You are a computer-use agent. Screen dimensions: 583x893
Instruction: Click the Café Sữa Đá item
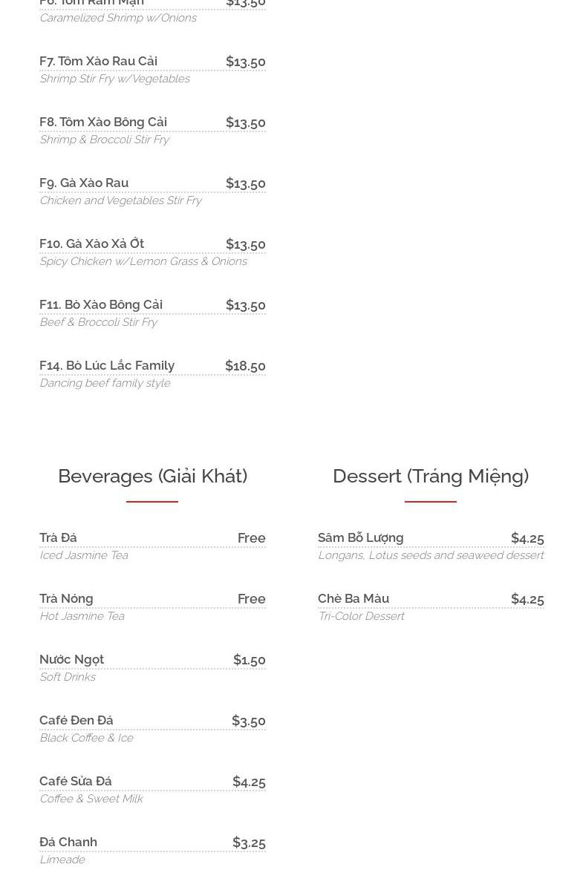point(75,781)
